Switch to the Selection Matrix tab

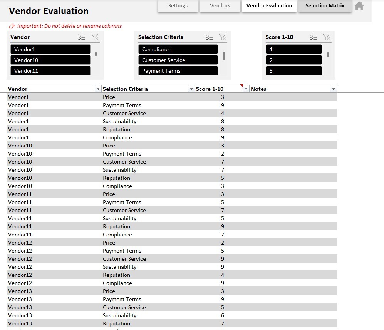324,6
